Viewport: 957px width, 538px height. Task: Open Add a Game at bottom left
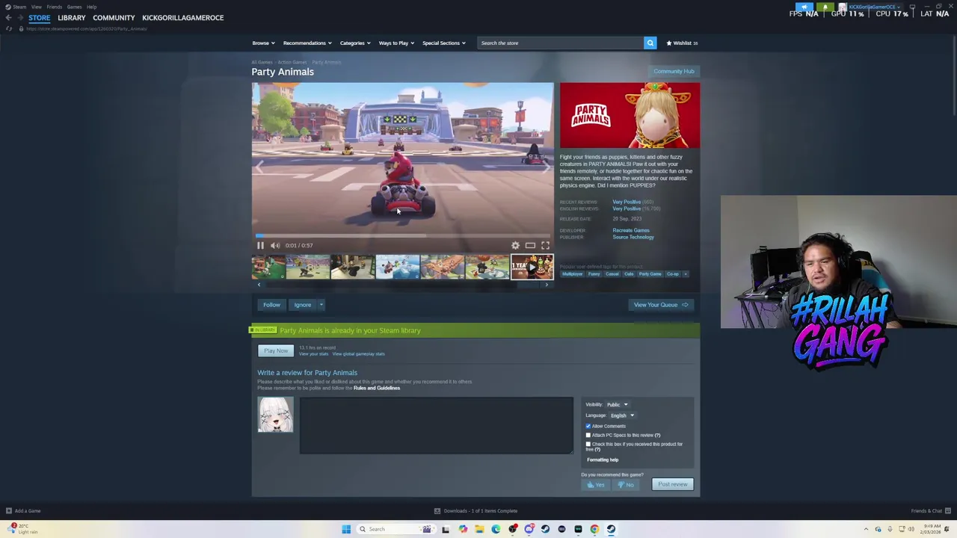(x=23, y=511)
